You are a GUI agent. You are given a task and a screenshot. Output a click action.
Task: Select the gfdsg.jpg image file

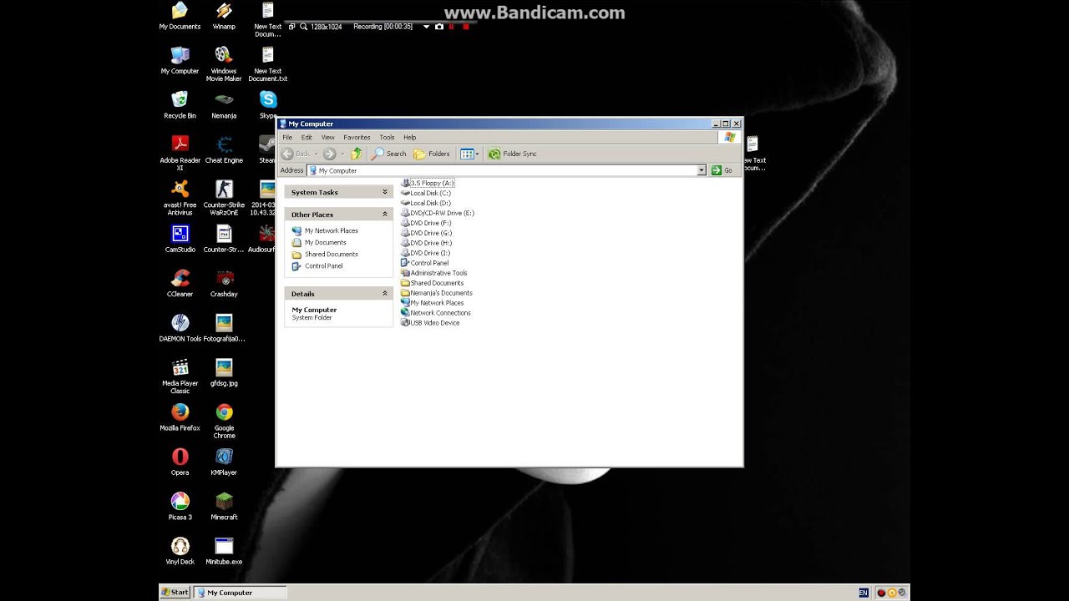pyautogui.click(x=224, y=373)
